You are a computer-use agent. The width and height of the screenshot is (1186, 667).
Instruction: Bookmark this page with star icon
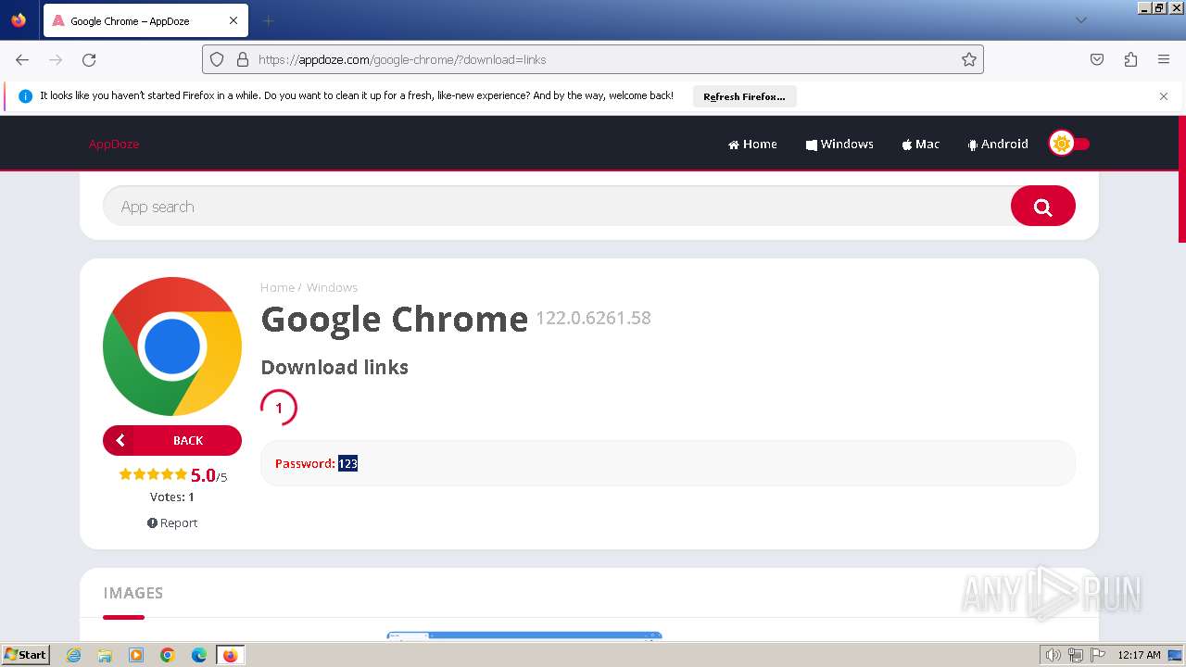(969, 59)
